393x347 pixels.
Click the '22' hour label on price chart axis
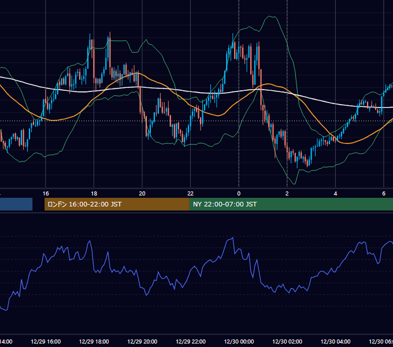click(x=191, y=194)
